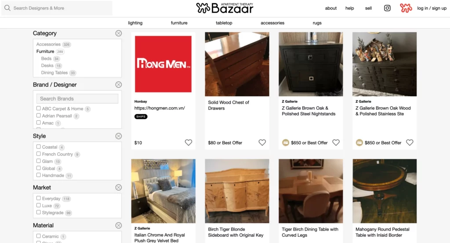450x243 pixels.
Task: Click the search magnifier icon
Action: click(7, 8)
